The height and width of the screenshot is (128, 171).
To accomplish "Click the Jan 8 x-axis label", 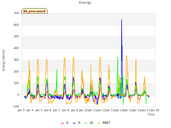I will tap(65, 110).
